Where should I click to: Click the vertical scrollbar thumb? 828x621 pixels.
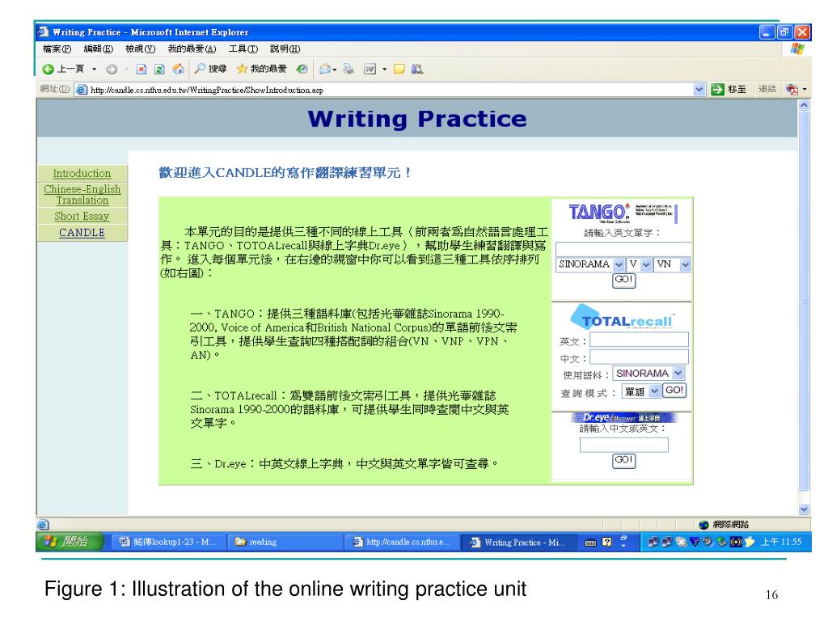tap(804, 301)
